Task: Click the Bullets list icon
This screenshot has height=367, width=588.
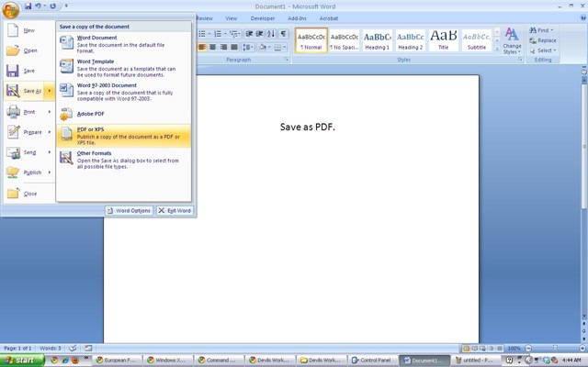Action: pos(204,34)
